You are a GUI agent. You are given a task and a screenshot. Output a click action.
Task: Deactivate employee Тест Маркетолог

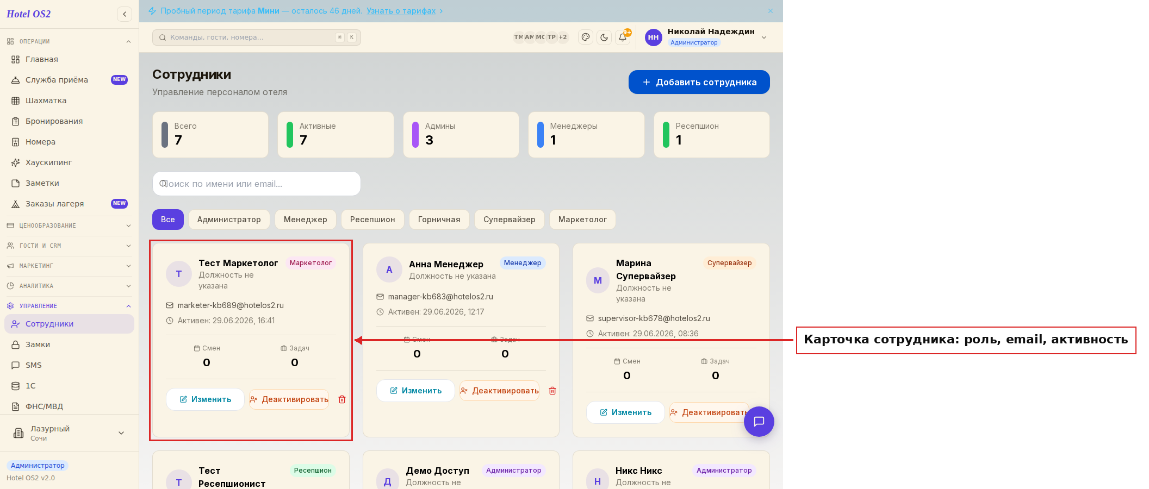[x=289, y=399]
